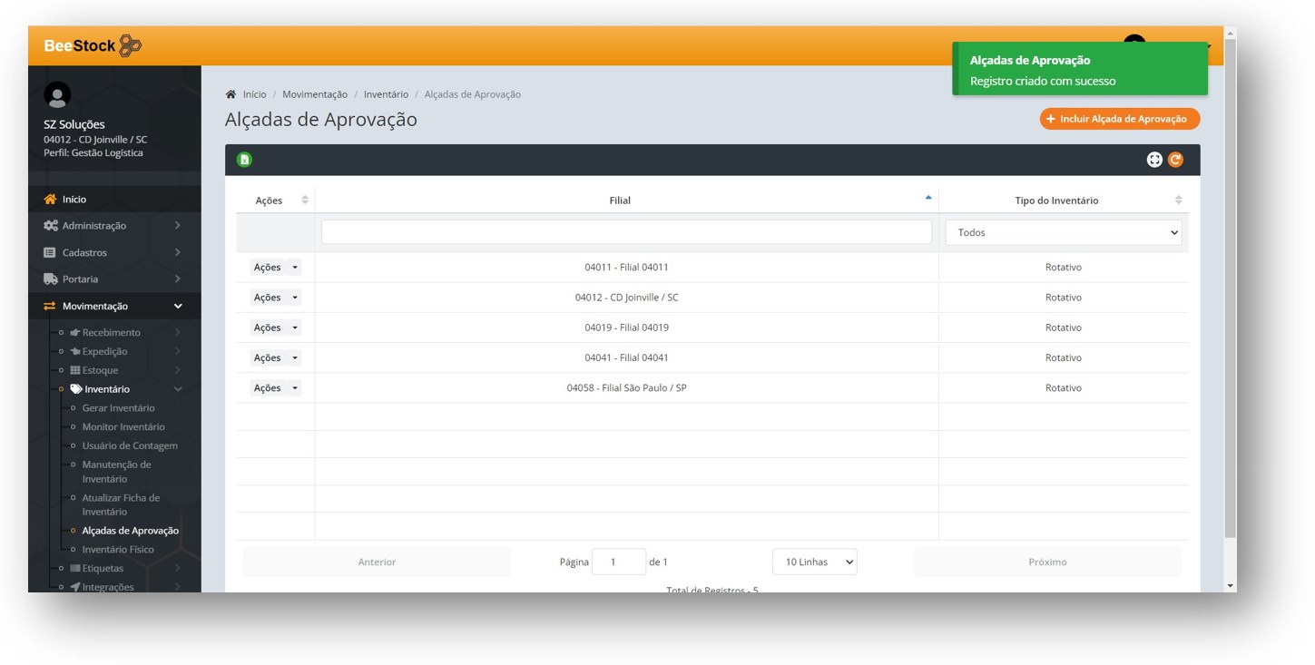The image size is (1315, 665).
Task: Click the home icon in breadcrumb
Action: [x=231, y=94]
